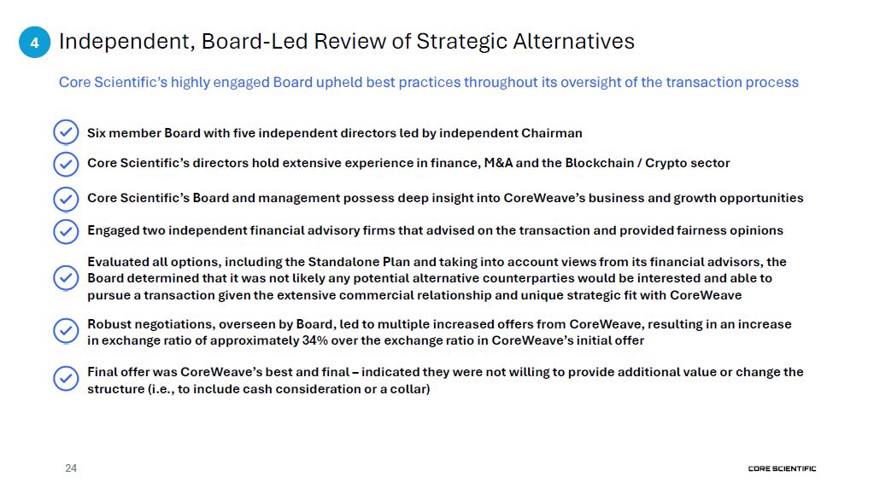Click the bullet mentioning the Standalone Plan
The height and width of the screenshot is (488, 874).
[x=437, y=262]
